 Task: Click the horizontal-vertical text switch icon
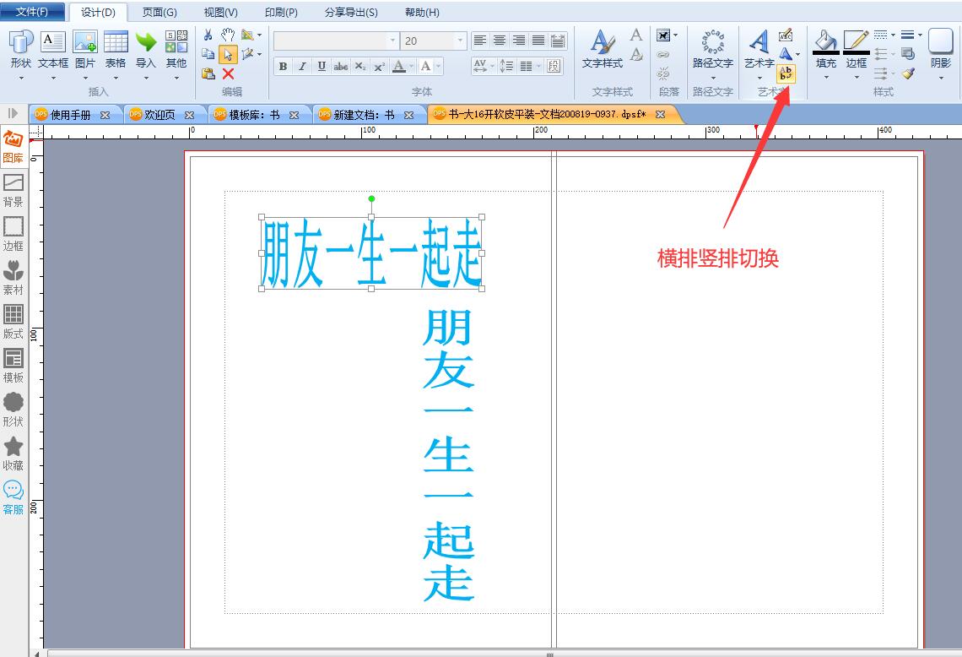(x=786, y=73)
